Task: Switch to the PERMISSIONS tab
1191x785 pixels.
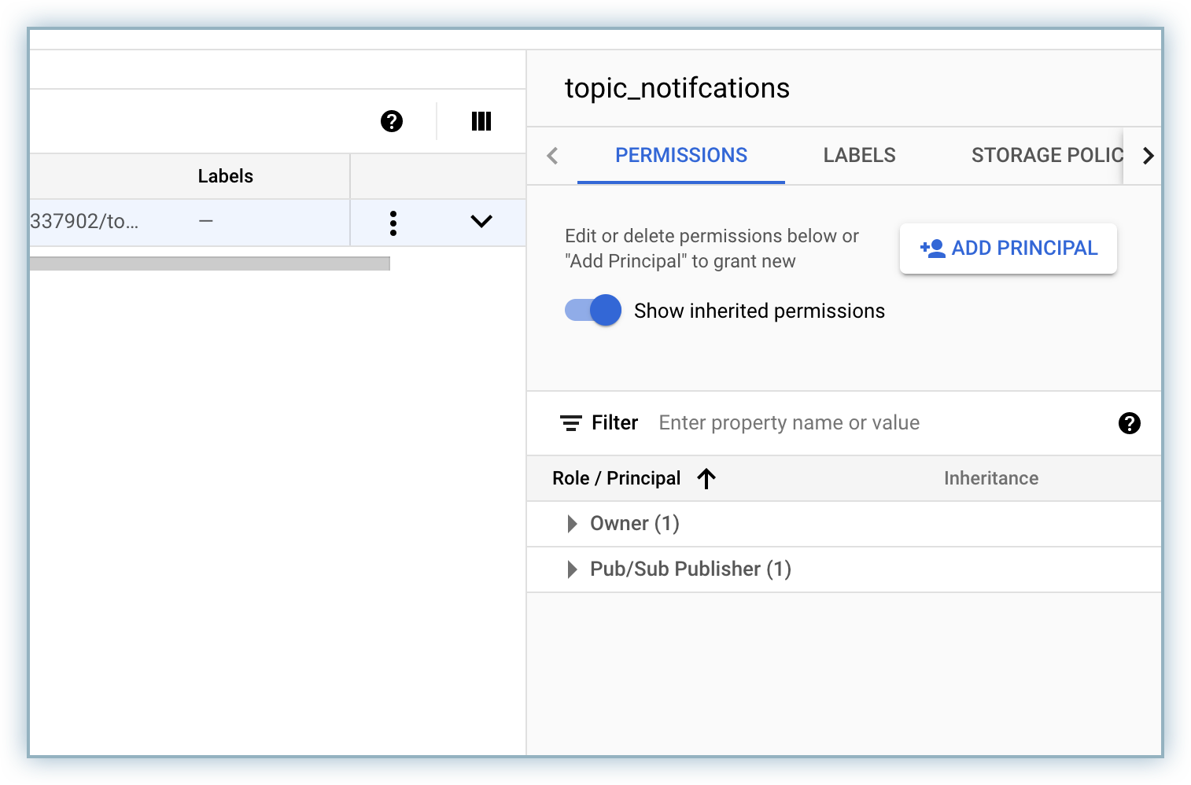Action: tap(681, 156)
